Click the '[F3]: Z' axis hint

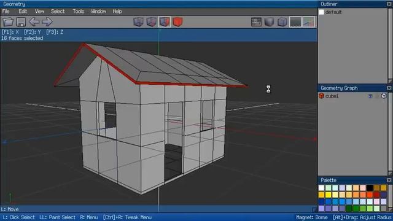coord(55,32)
